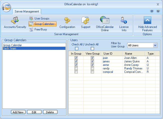Click the name Compcal Com...
163x119 pixels.
(133, 72)
